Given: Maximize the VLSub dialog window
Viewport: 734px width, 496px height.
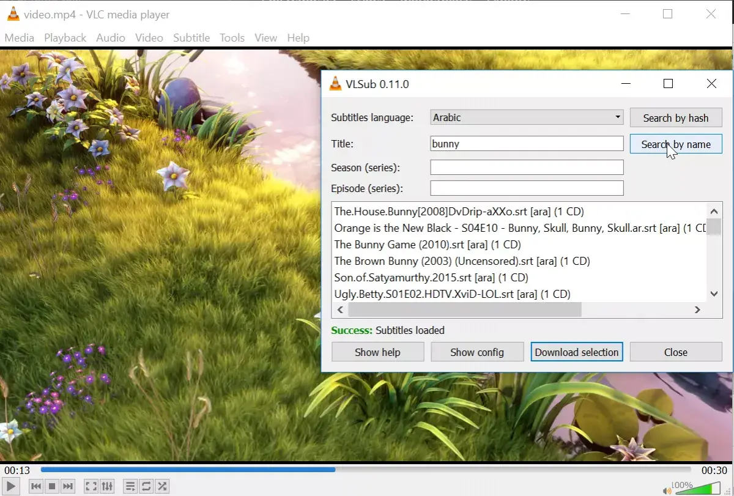Looking at the screenshot, I should 669,84.
